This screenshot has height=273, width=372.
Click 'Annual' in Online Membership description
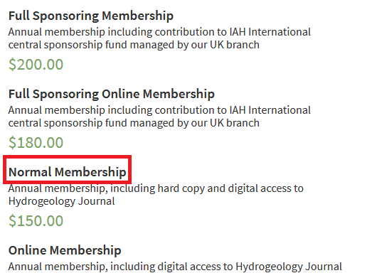point(25,267)
